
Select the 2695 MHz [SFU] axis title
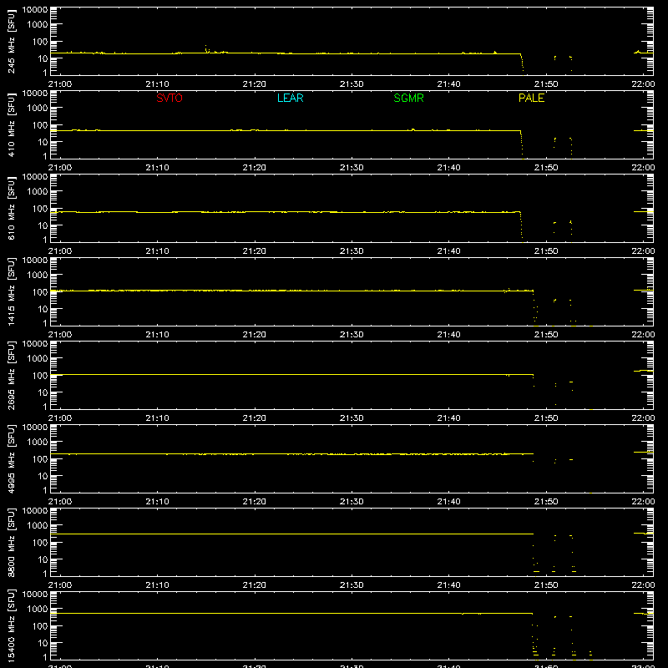coord(11,375)
